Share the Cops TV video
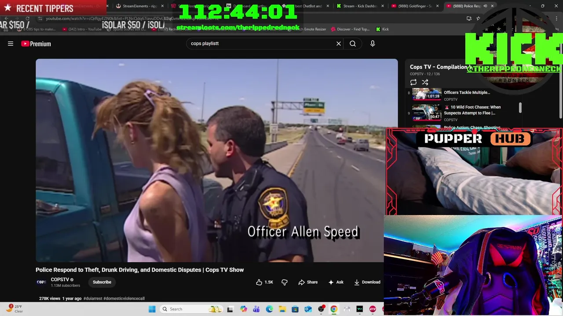This screenshot has height=316, width=563. point(308,282)
